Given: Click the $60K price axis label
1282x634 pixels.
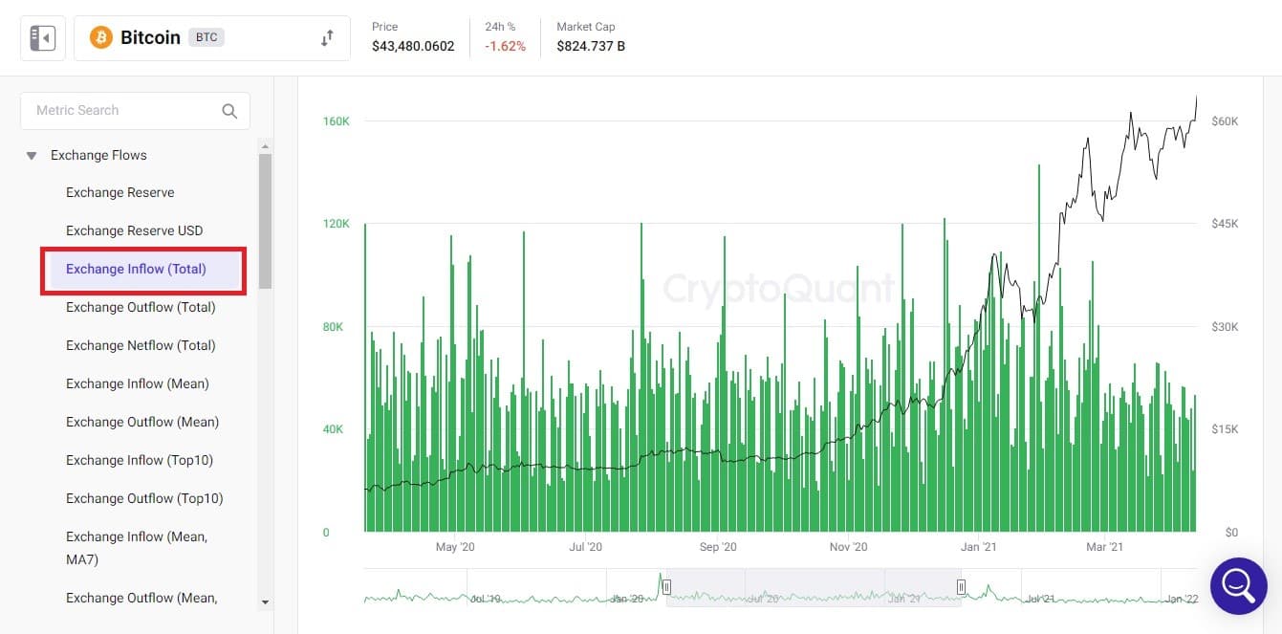Looking at the screenshot, I should 1225,121.
